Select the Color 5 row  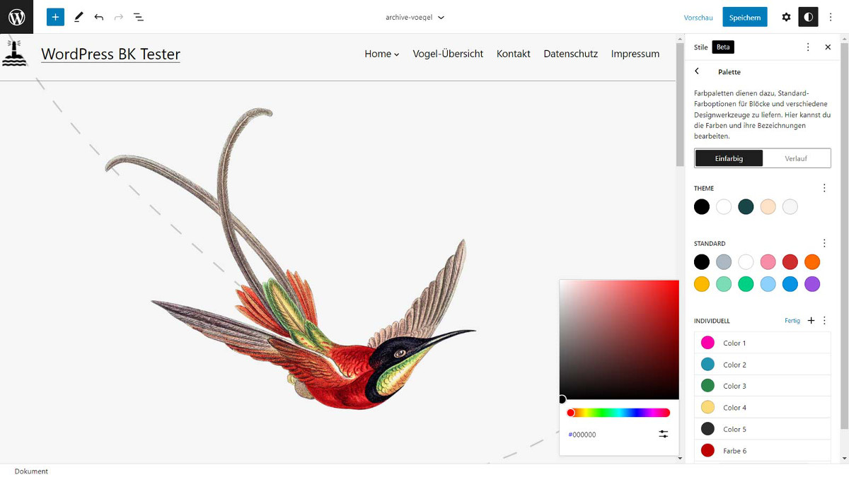click(x=763, y=429)
